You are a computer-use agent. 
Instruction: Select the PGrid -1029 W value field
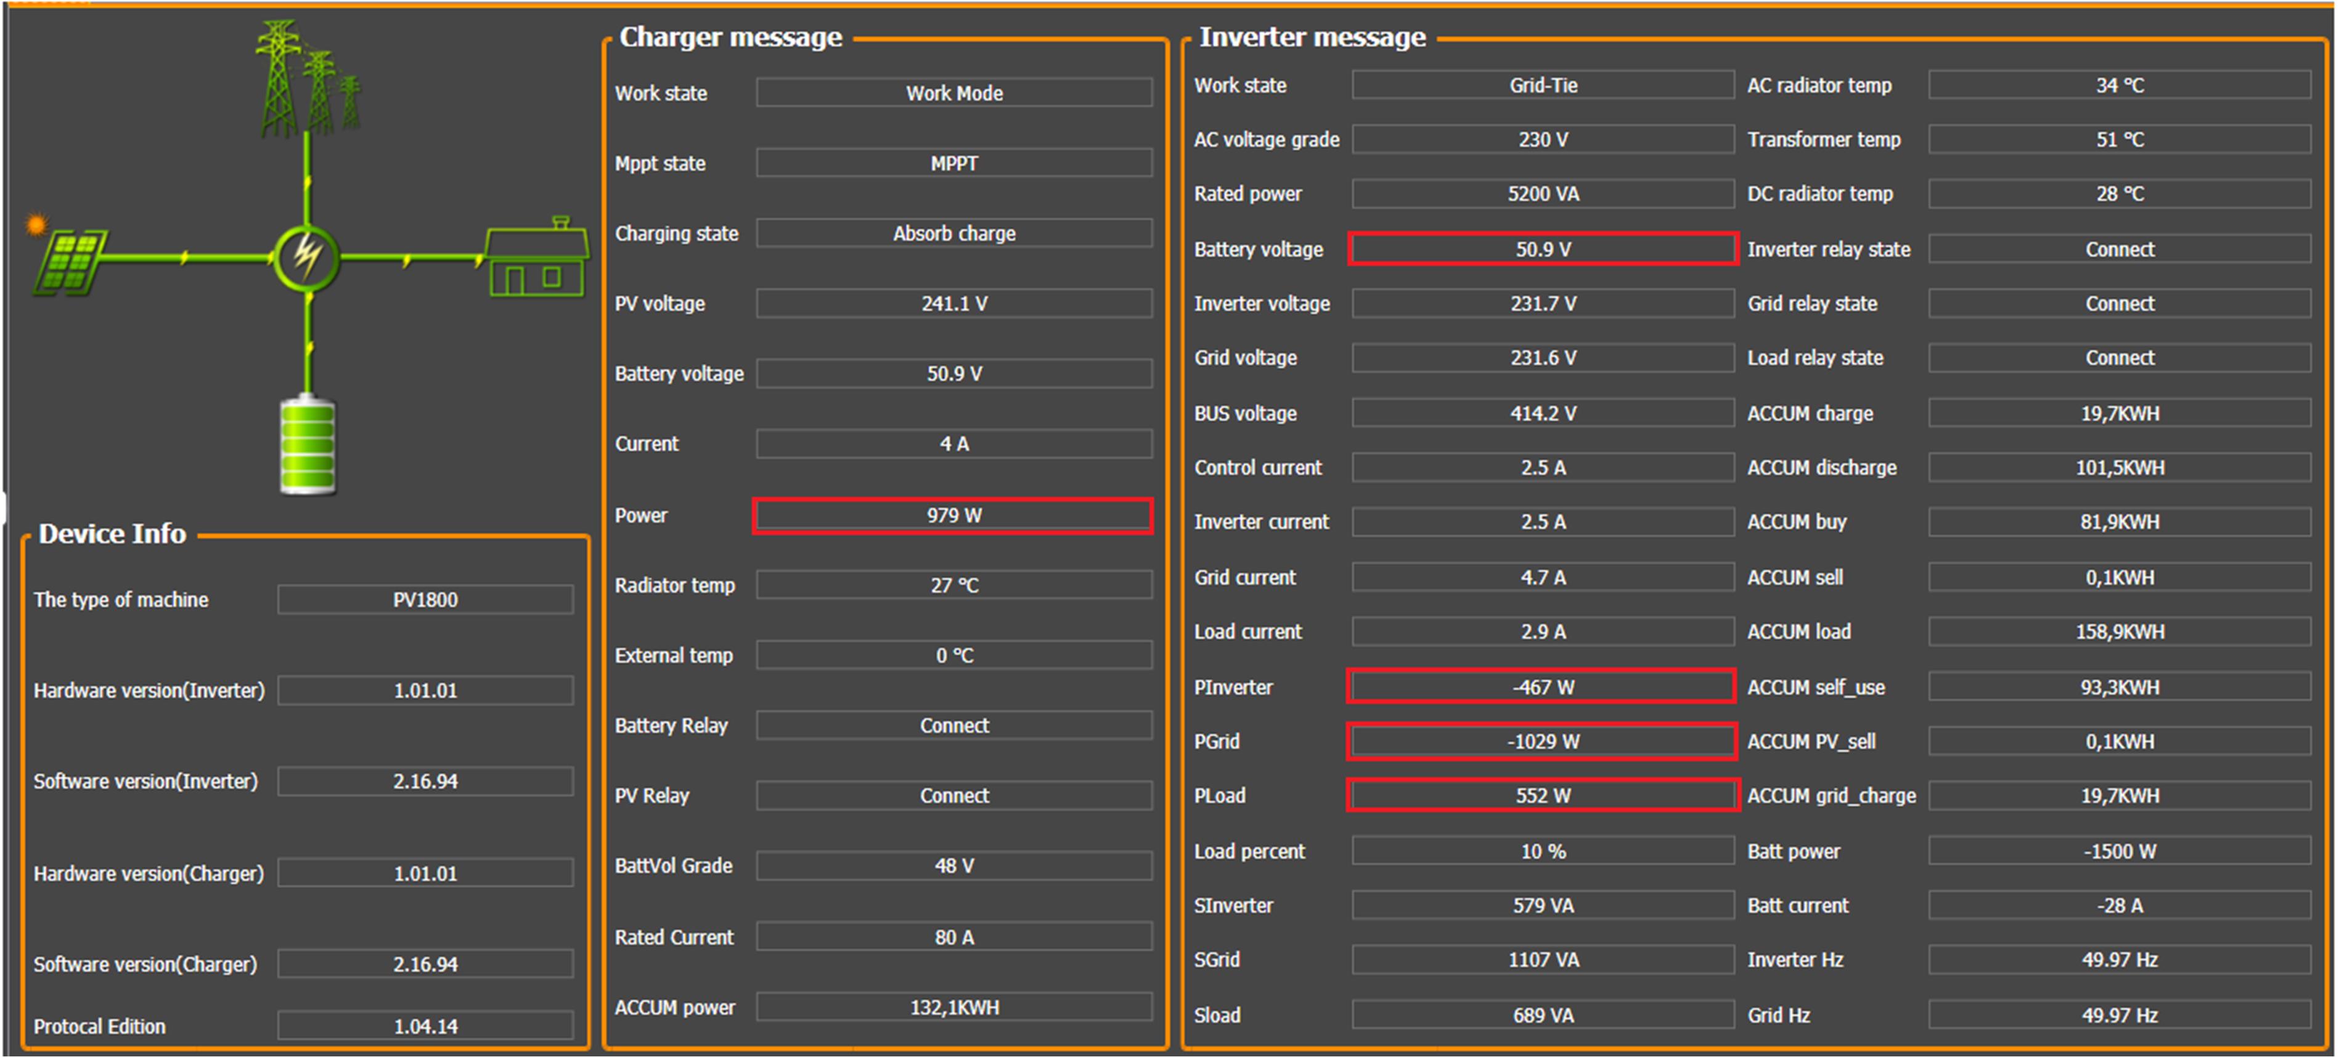1542,741
